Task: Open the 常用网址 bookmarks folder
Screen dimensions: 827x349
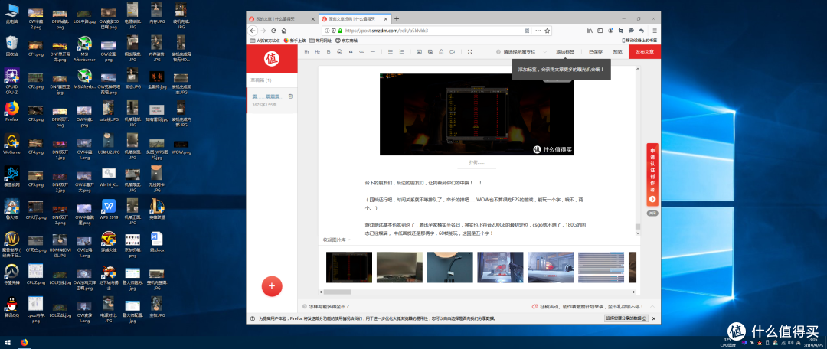Action: pyautogui.click(x=321, y=40)
